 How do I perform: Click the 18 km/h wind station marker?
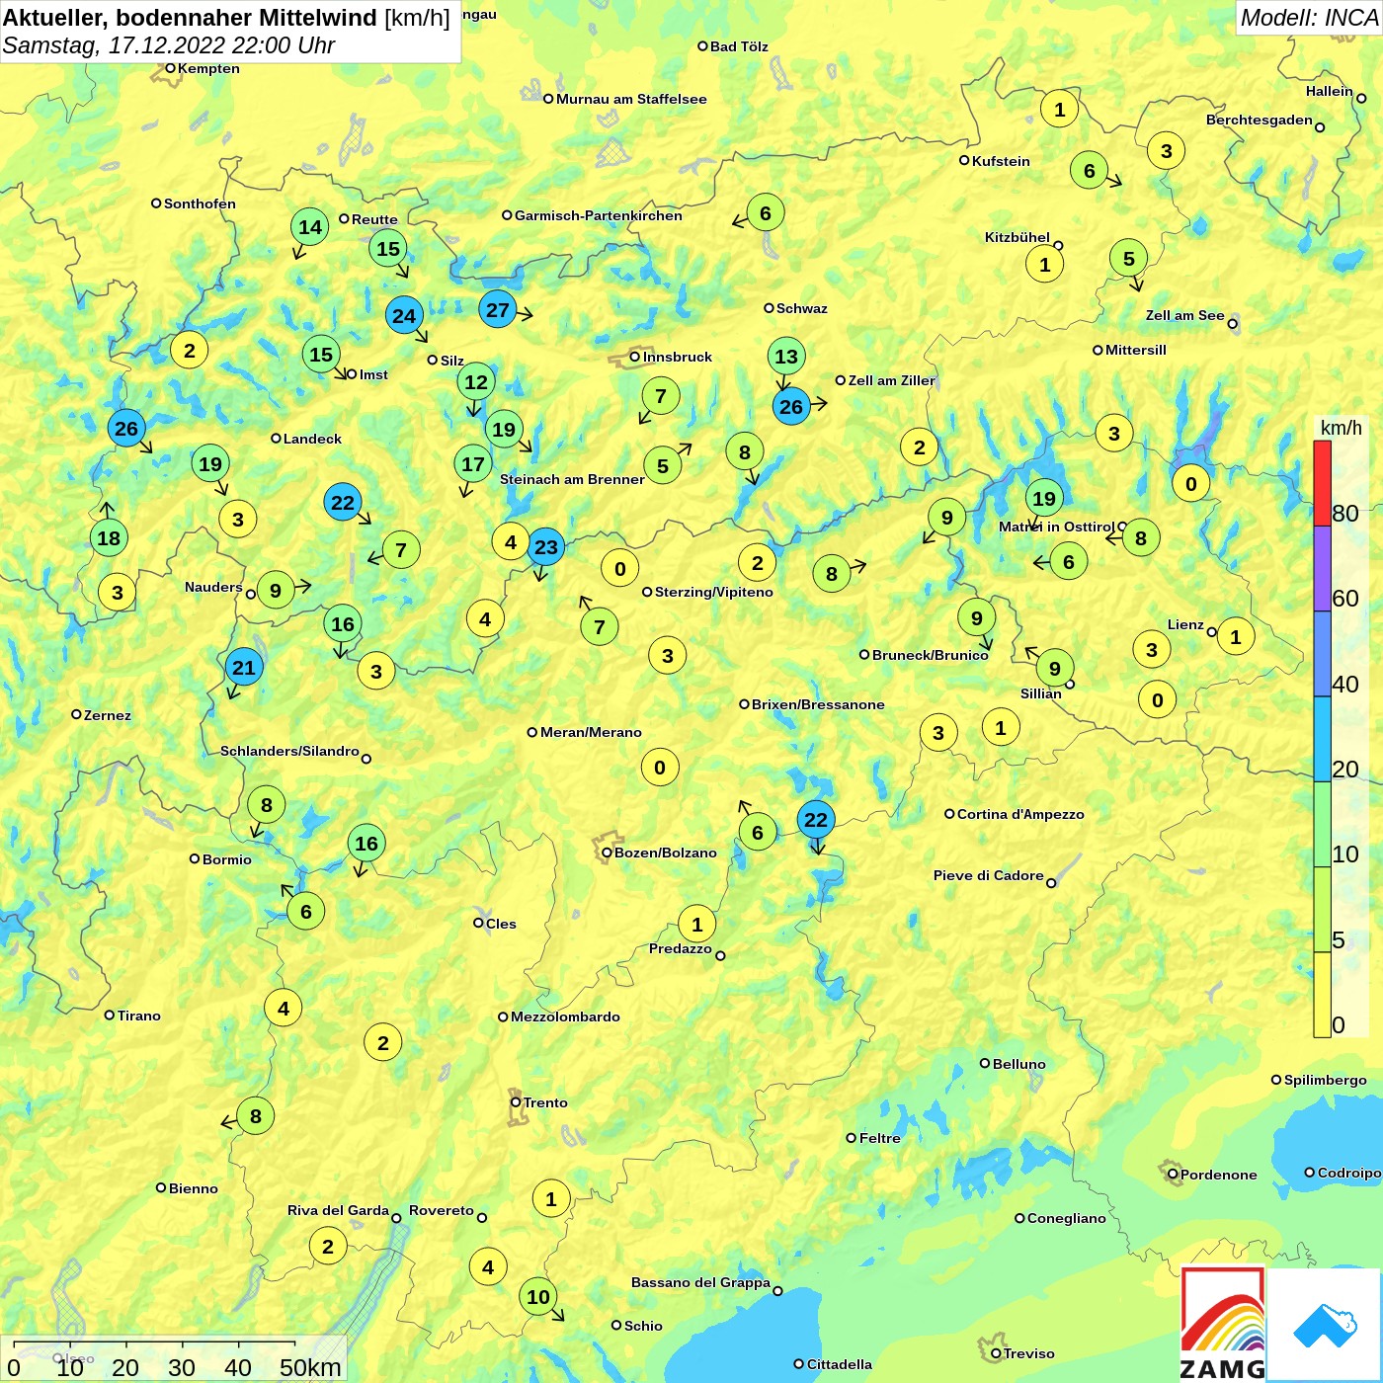109,538
